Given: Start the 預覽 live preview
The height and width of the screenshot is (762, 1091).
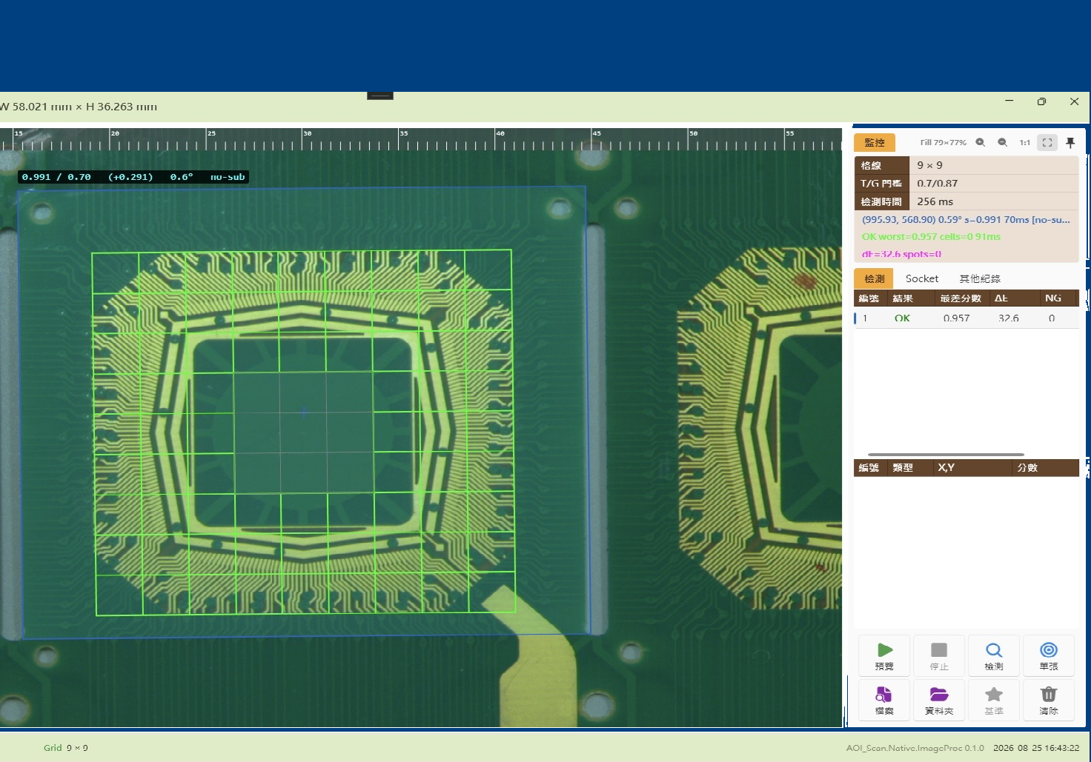Looking at the screenshot, I should point(884,655).
